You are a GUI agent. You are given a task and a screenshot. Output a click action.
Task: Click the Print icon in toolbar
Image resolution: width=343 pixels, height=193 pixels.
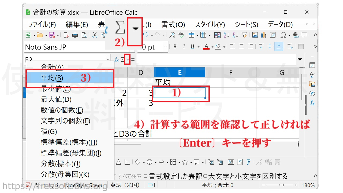(x=75, y=35)
